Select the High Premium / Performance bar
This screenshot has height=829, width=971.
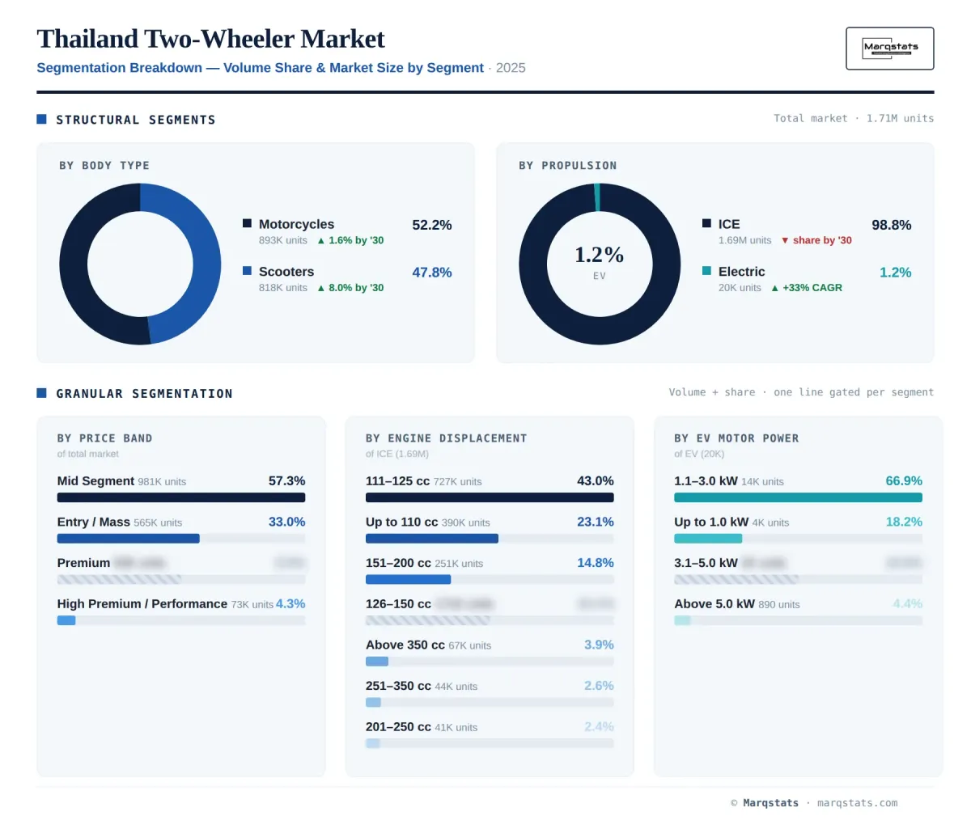tap(181, 620)
